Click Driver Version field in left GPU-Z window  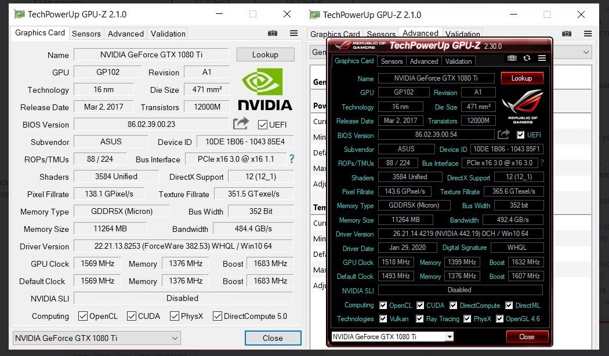tap(183, 246)
